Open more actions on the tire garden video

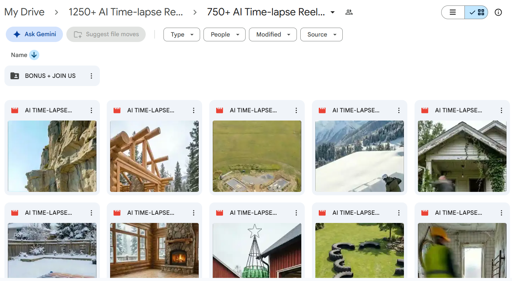click(x=399, y=213)
